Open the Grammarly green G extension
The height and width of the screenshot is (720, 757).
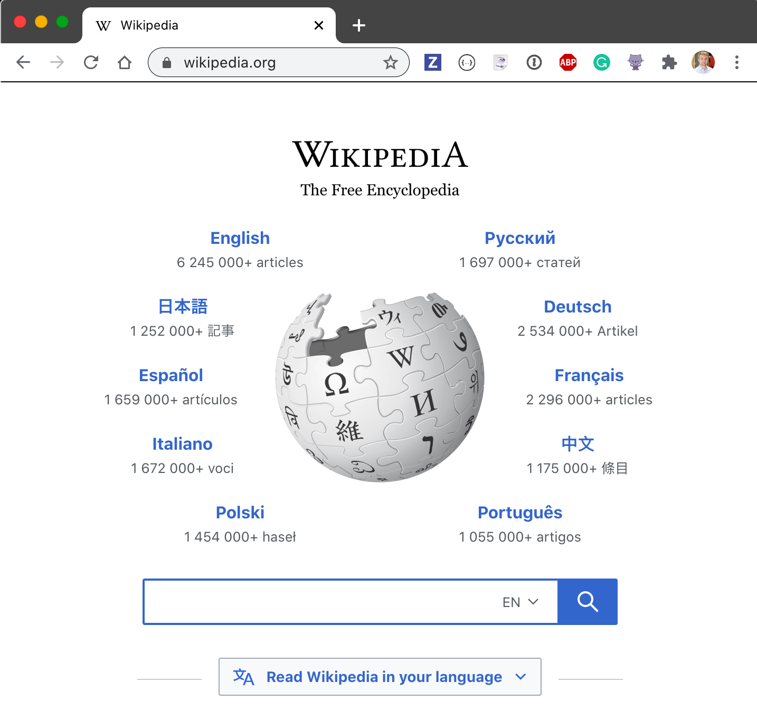tap(602, 62)
